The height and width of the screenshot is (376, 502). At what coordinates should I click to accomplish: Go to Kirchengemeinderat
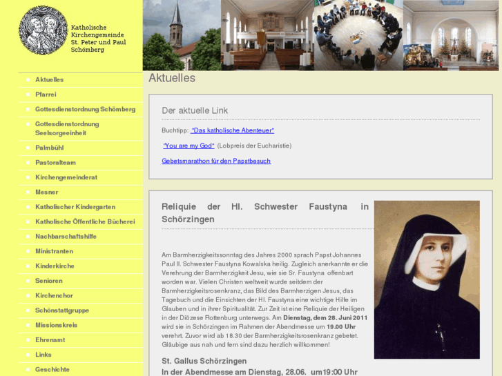[x=66, y=177]
